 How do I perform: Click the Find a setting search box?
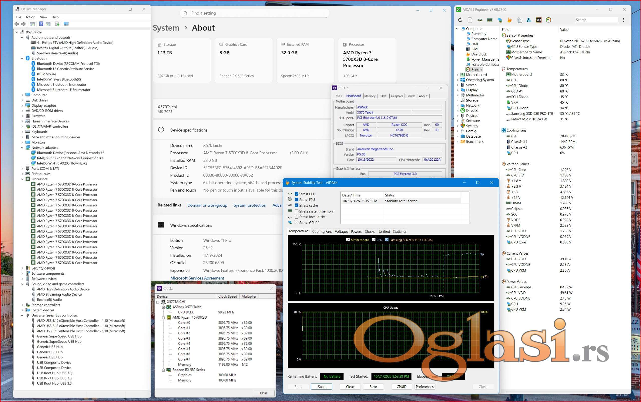click(254, 13)
